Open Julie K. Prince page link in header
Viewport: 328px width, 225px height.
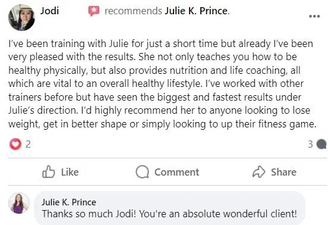pyautogui.click(x=197, y=11)
